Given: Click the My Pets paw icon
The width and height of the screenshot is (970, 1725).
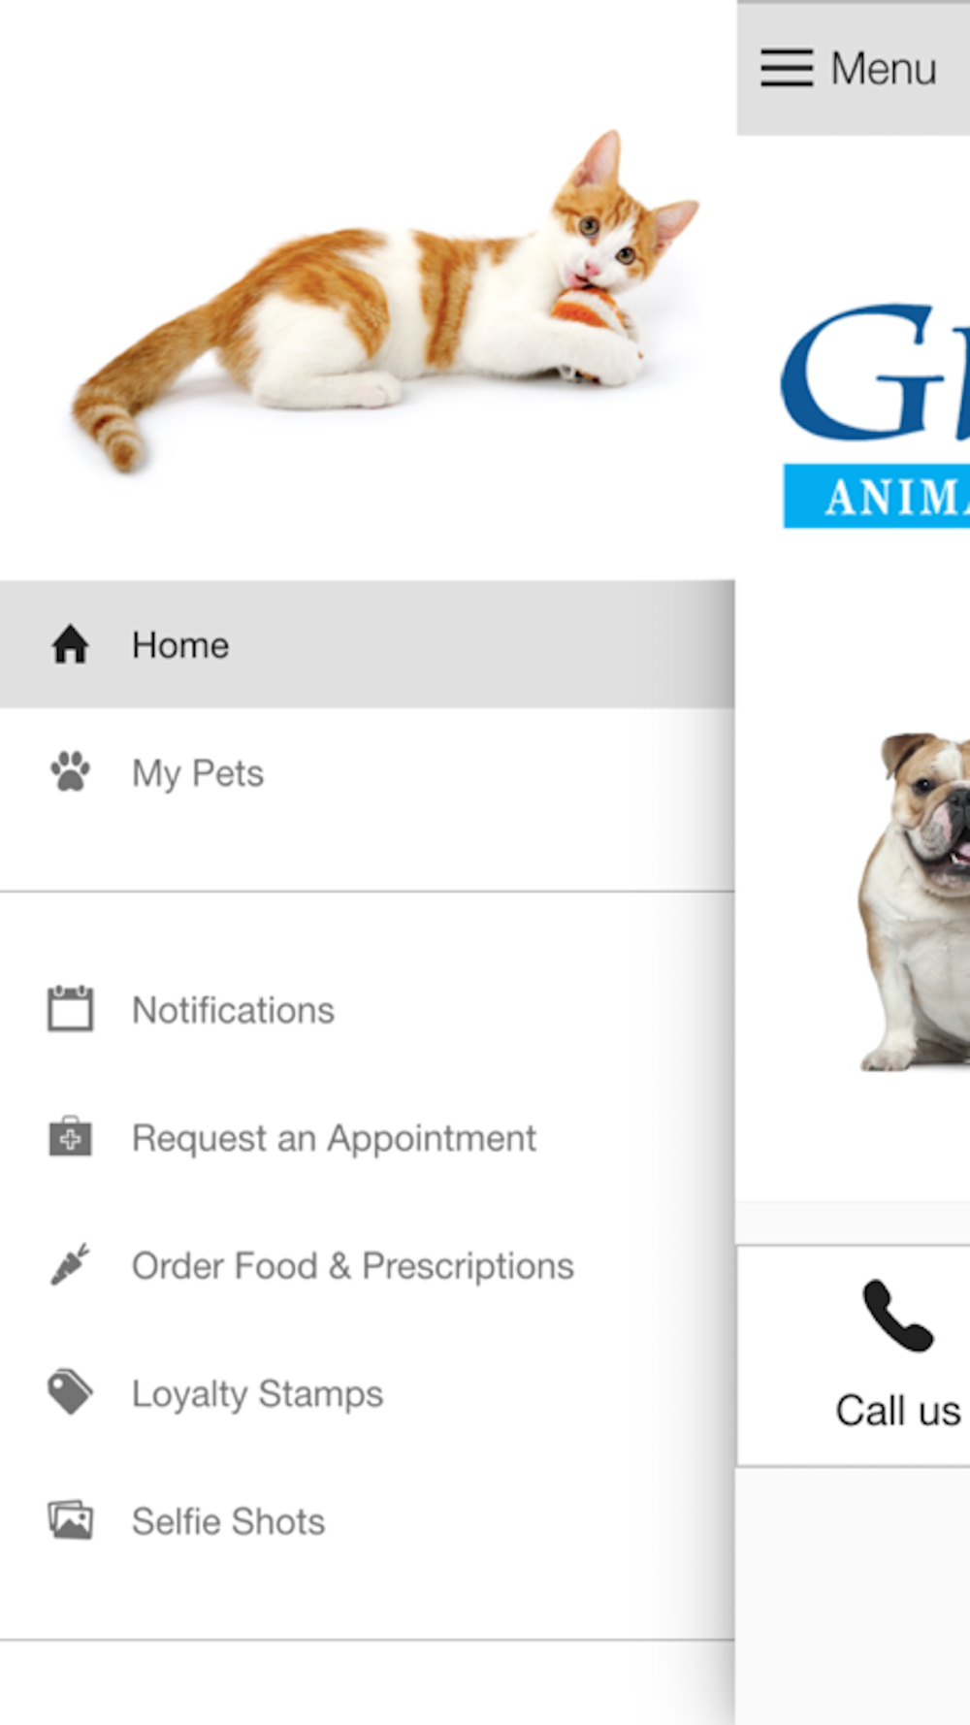Looking at the screenshot, I should tap(70, 772).
